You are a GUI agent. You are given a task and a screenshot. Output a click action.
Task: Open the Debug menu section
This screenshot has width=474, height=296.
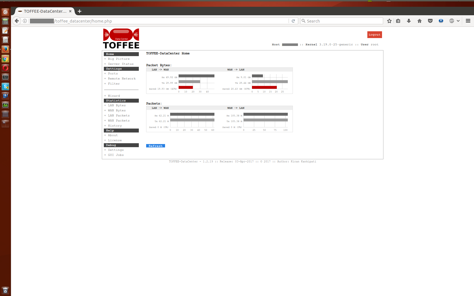pyautogui.click(x=121, y=145)
